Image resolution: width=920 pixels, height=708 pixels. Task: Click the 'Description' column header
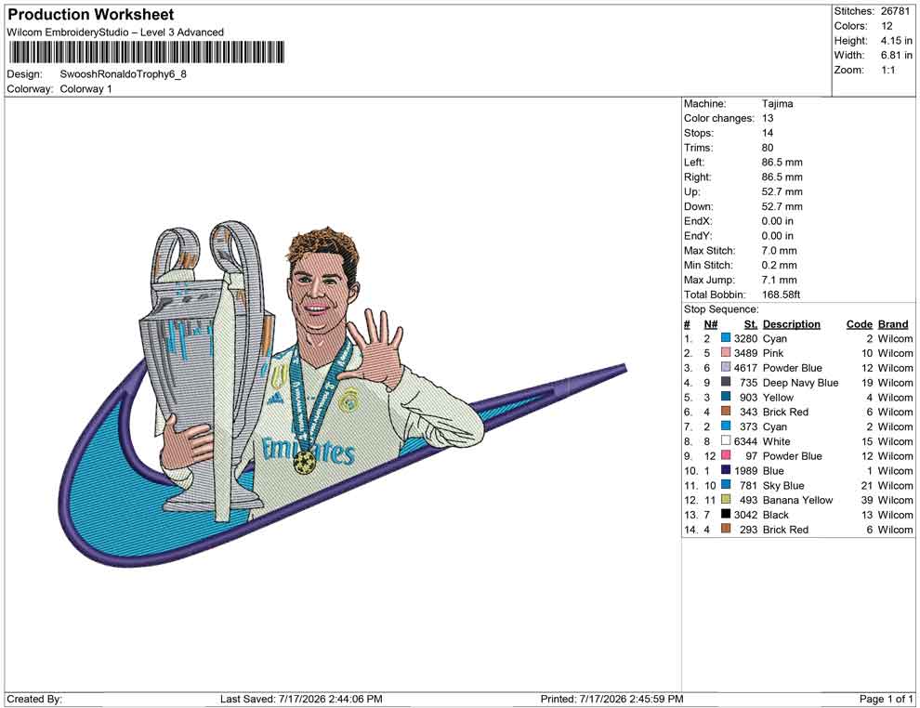click(792, 324)
